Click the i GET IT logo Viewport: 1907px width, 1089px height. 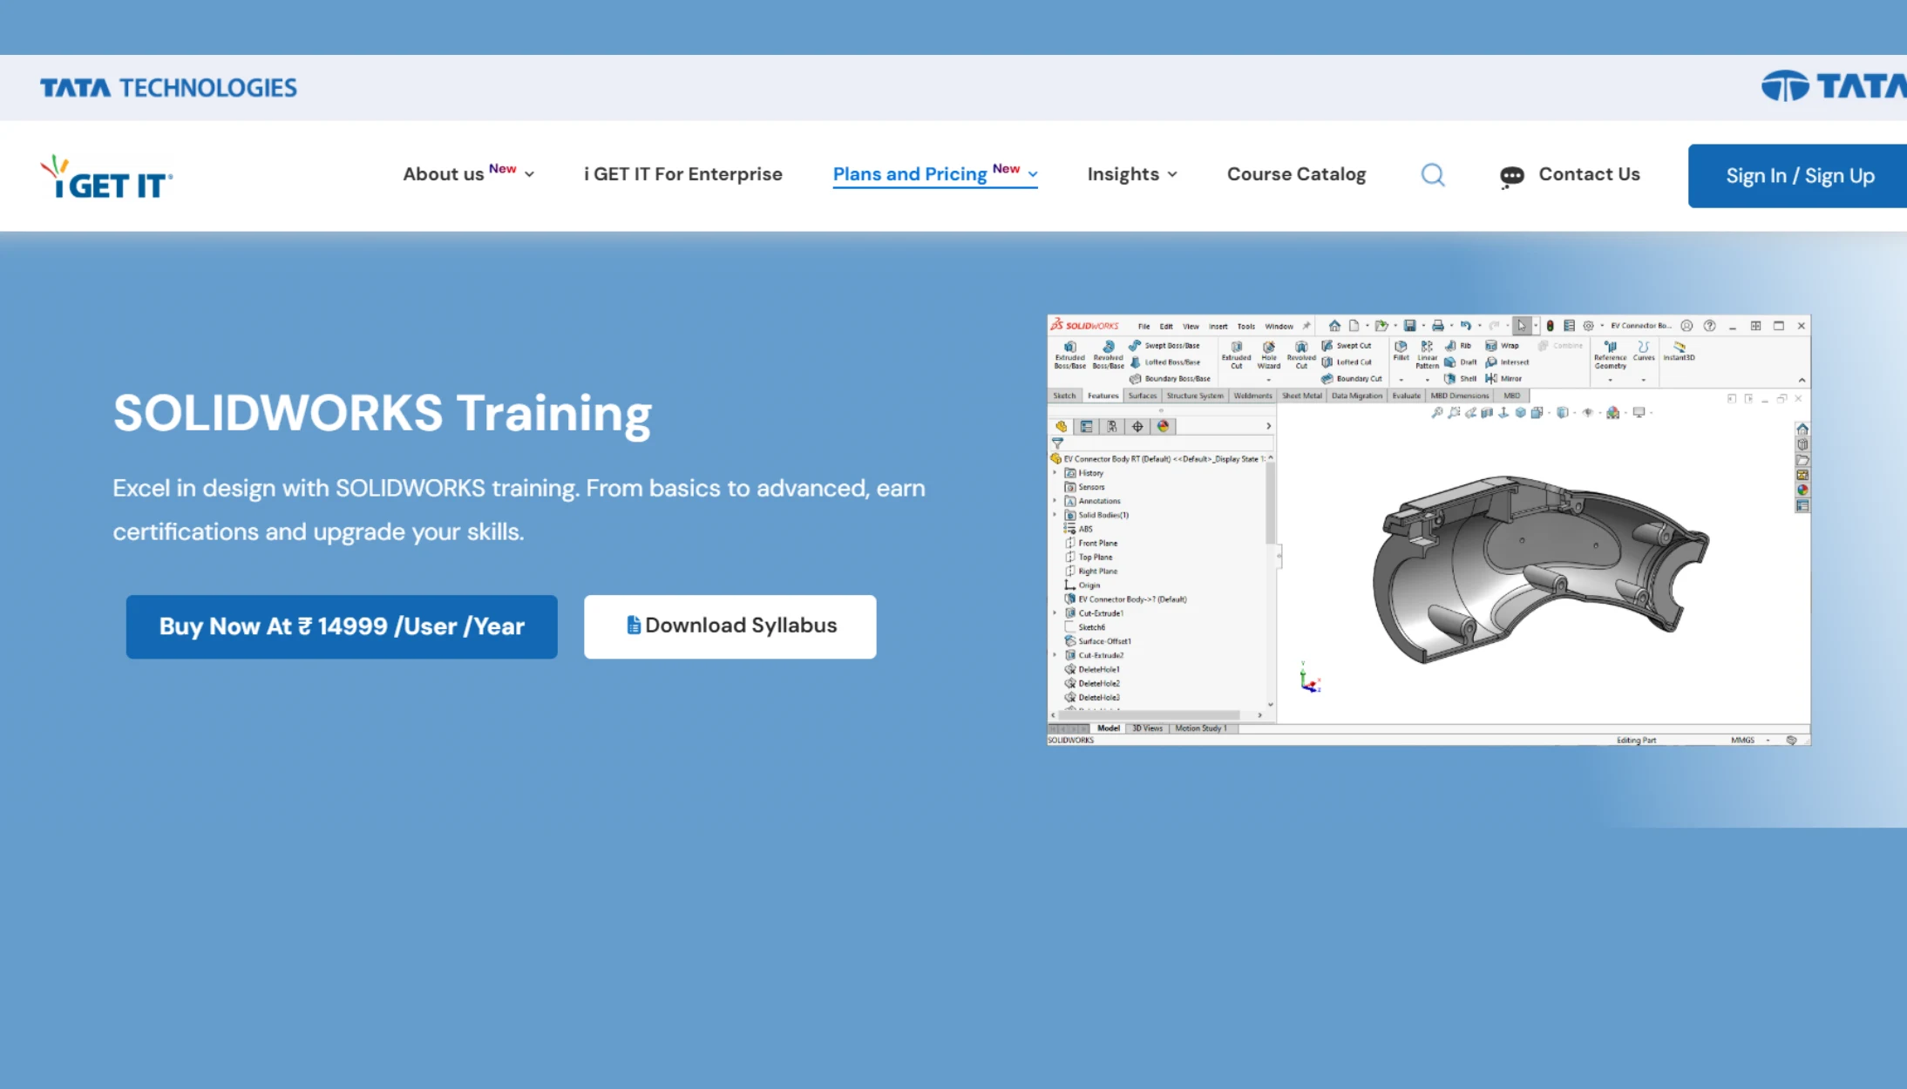(x=106, y=177)
